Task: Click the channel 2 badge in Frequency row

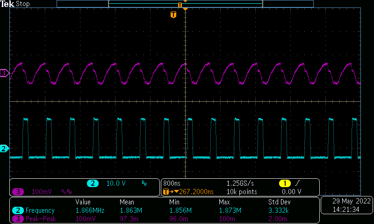Action: tap(18, 210)
